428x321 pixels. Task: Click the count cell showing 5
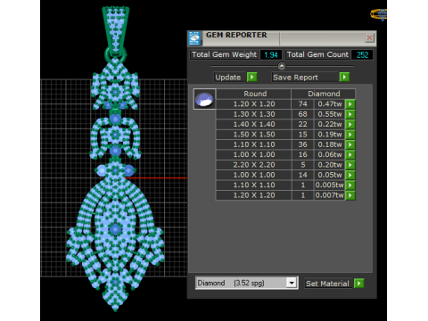point(302,165)
